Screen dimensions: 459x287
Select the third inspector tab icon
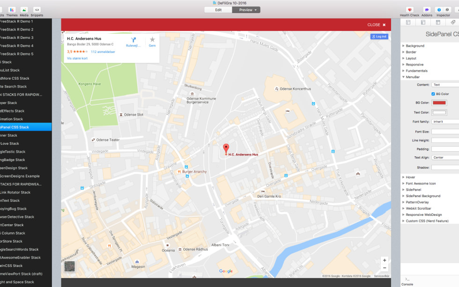pyautogui.click(x=438, y=22)
